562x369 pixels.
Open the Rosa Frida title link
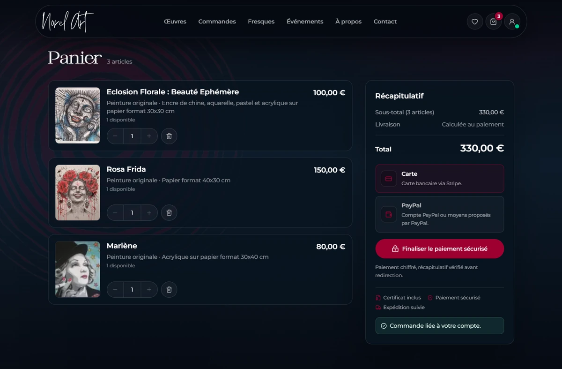coord(126,169)
